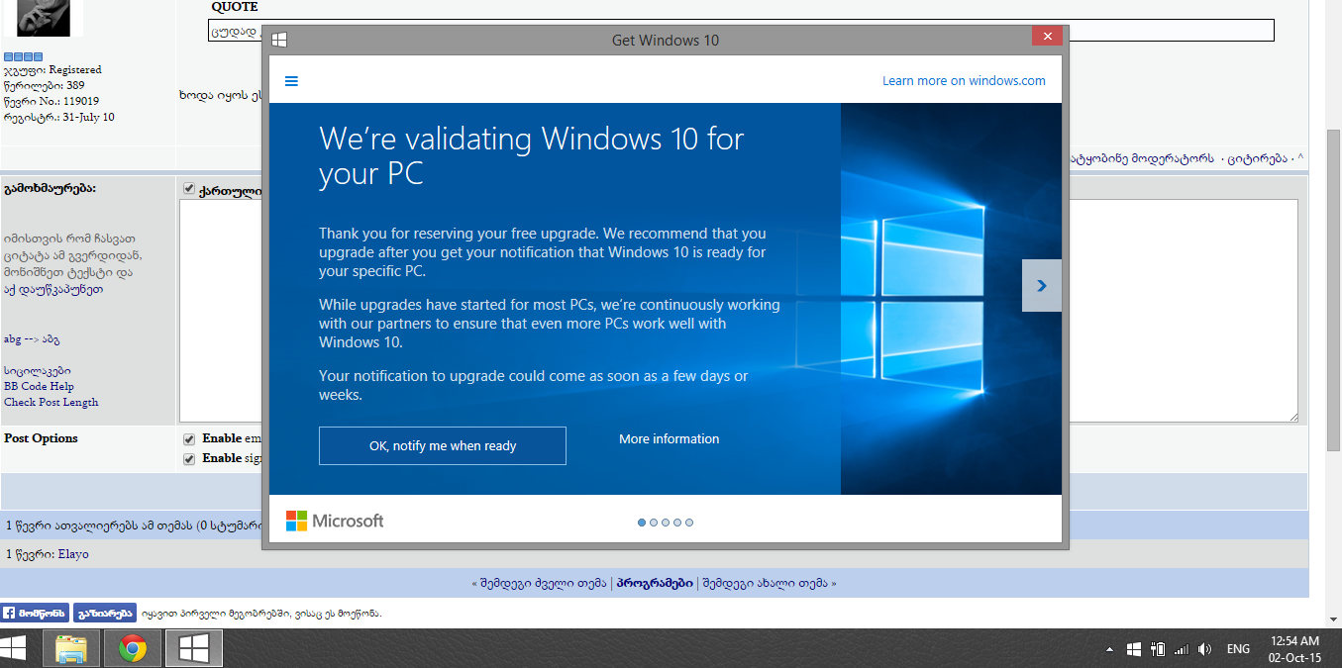
Task: Open the პროგრამები forum link
Action: pos(655,583)
